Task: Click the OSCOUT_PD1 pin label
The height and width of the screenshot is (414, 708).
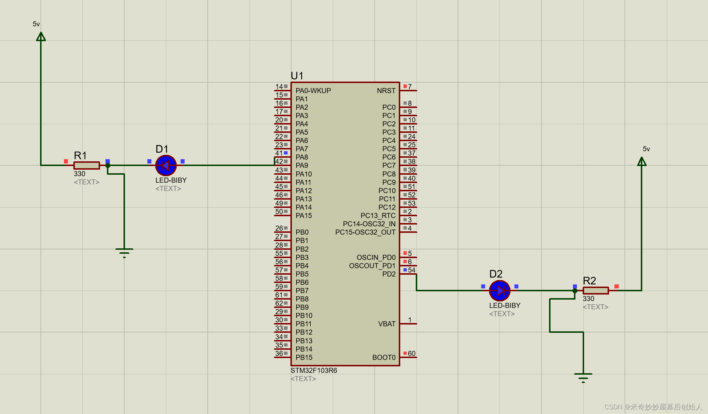Action: point(372,266)
